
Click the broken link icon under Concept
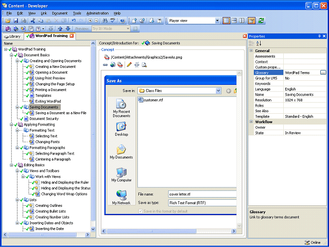pos(137,65)
